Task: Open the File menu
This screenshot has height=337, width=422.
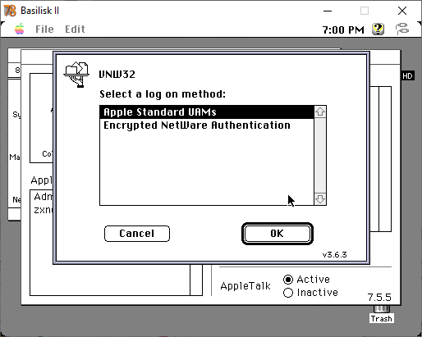Action: pyautogui.click(x=44, y=29)
